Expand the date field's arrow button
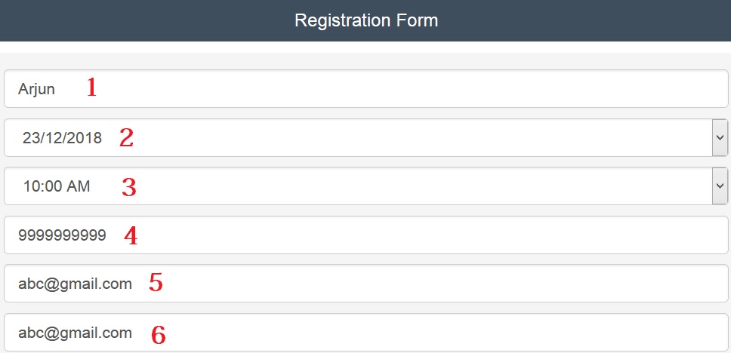731x353 pixels. click(x=720, y=137)
